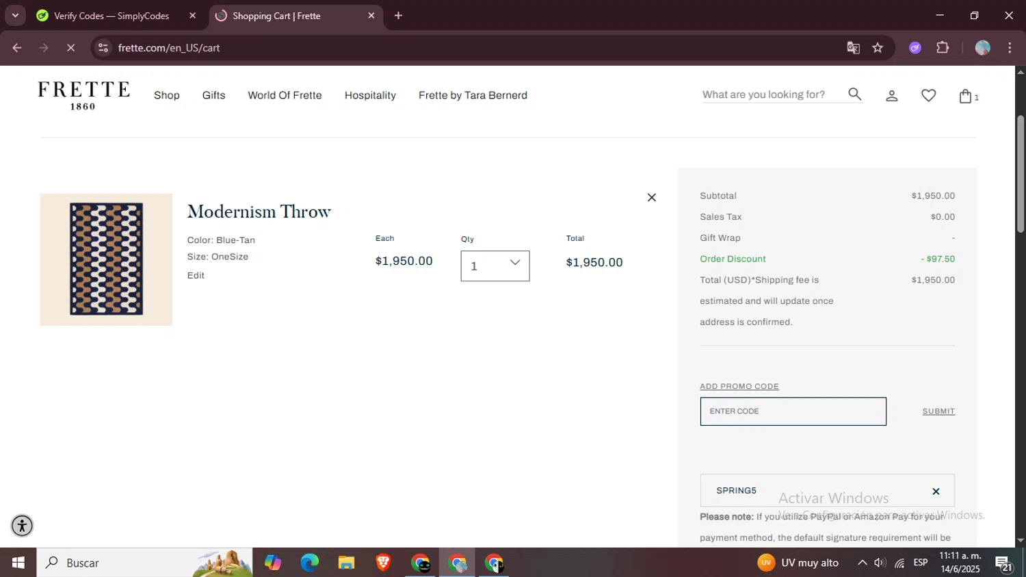Image resolution: width=1026 pixels, height=577 pixels.
Task: Click the Modernism Throw product thumbnail
Action: point(106,259)
